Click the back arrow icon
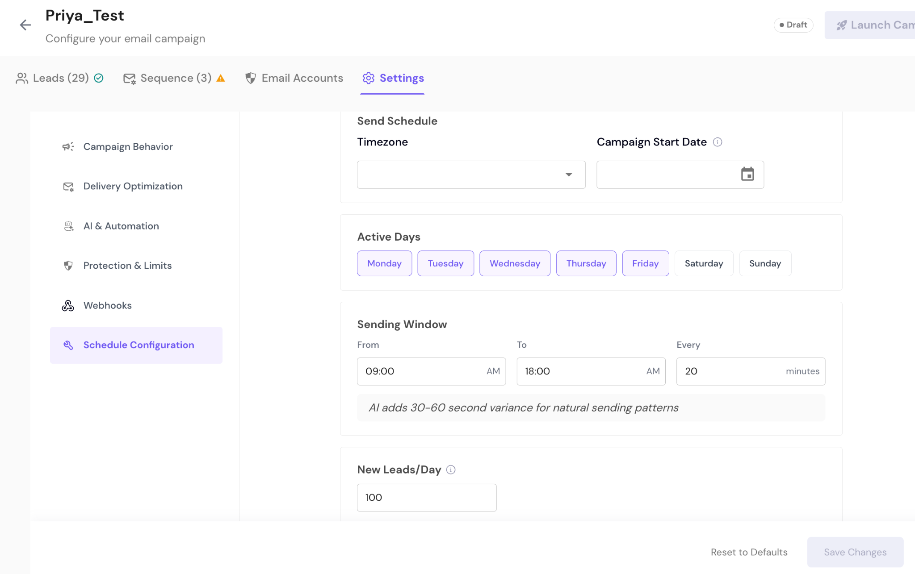 click(25, 25)
